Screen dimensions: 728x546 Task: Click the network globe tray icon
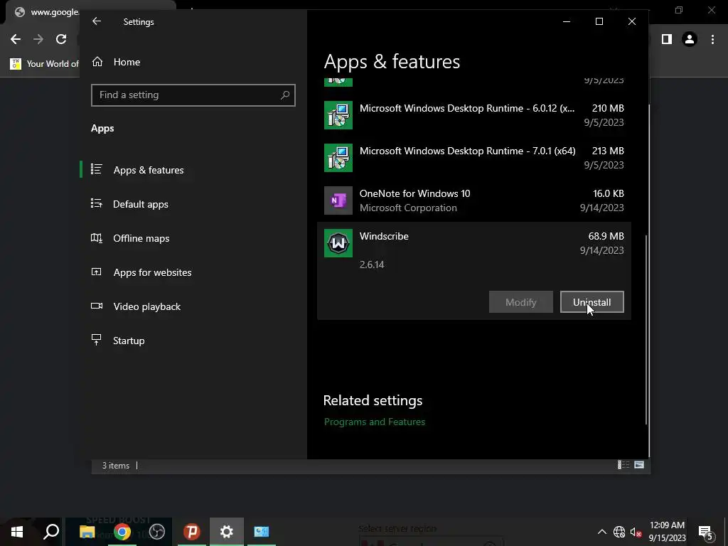pos(619,532)
